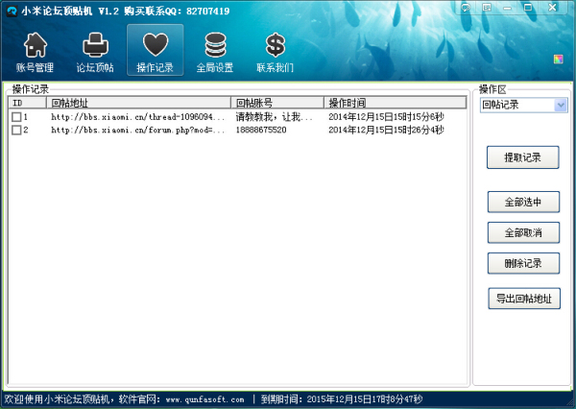Open the colorful skin palette swatch

point(558,60)
